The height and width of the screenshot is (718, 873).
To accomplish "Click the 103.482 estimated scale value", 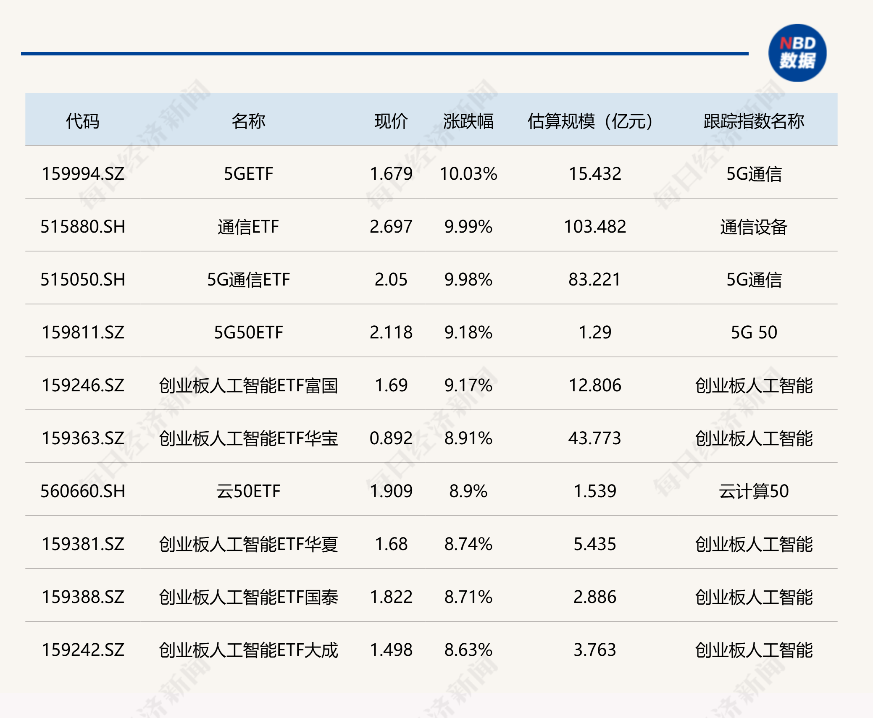I will pyautogui.click(x=594, y=227).
